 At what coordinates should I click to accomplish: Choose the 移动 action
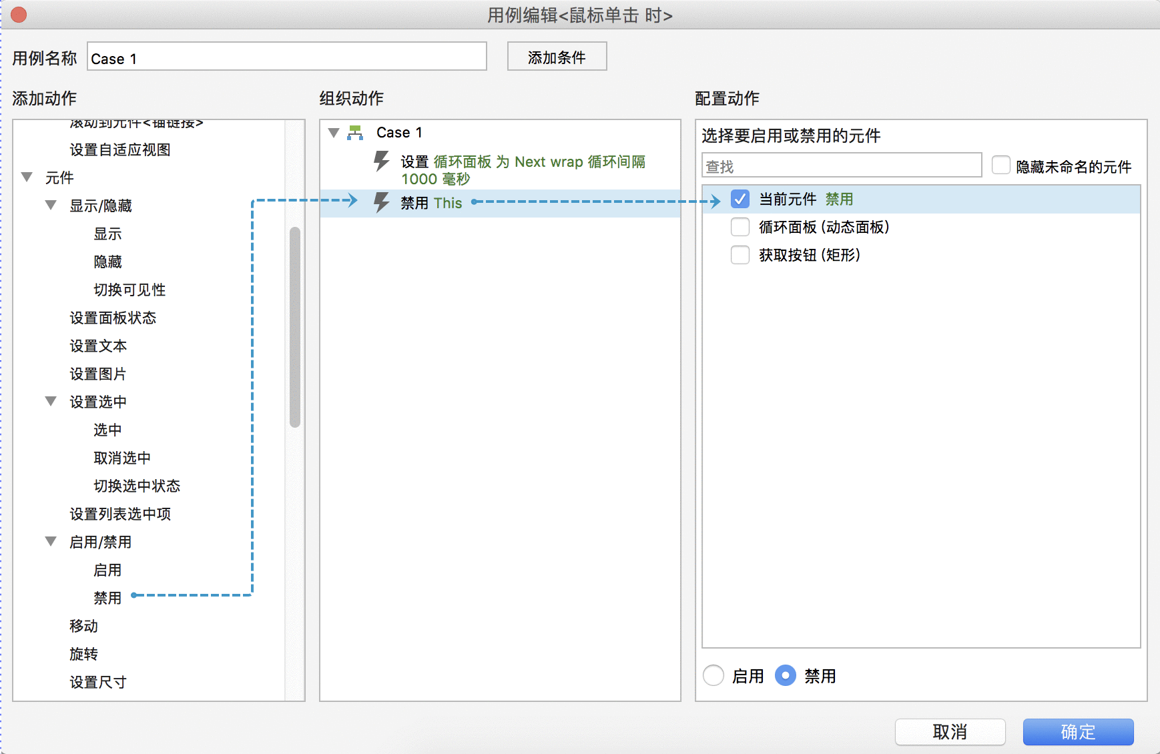83,626
